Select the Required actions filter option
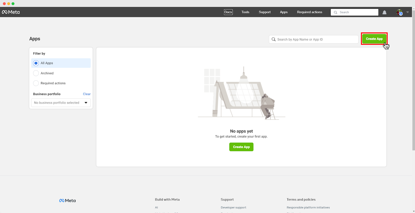This screenshot has height=213, width=415. coord(61,83)
